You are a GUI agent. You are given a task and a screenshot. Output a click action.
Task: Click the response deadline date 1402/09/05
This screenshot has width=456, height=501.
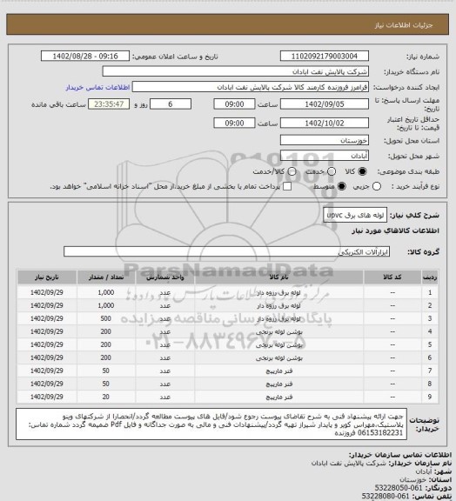coord(325,104)
